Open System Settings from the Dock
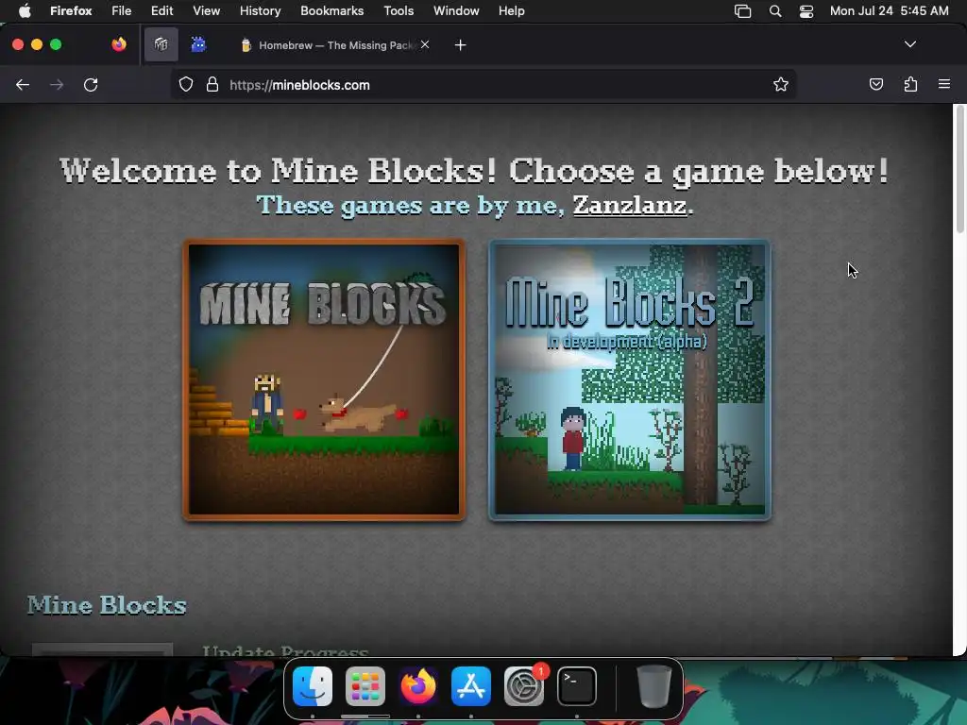The height and width of the screenshot is (725, 967). (x=524, y=686)
